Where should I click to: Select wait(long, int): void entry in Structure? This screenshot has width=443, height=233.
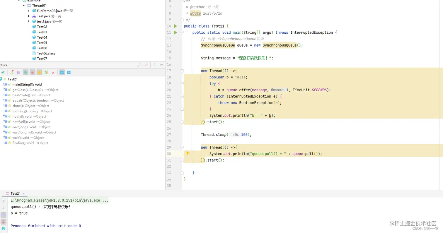34,132
